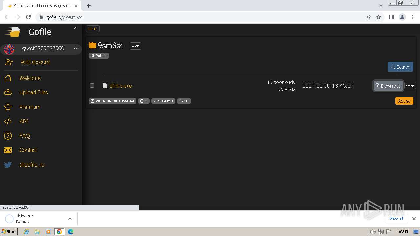Click the Add account person icon
The height and width of the screenshot is (236, 420).
click(9, 62)
